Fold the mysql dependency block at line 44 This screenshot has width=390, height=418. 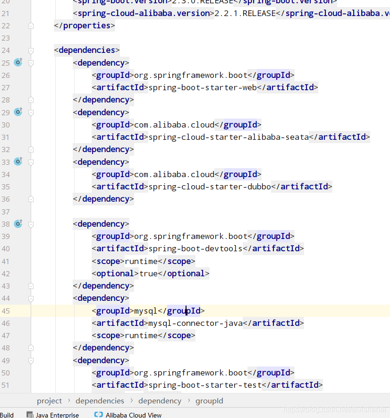[31, 299]
